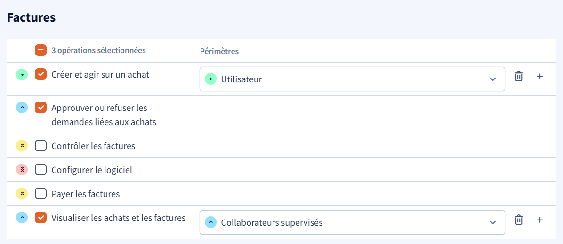This screenshot has width=563, height=244.
Task: Click blue level badge beside Approuver ou refuser
Action: (22, 107)
